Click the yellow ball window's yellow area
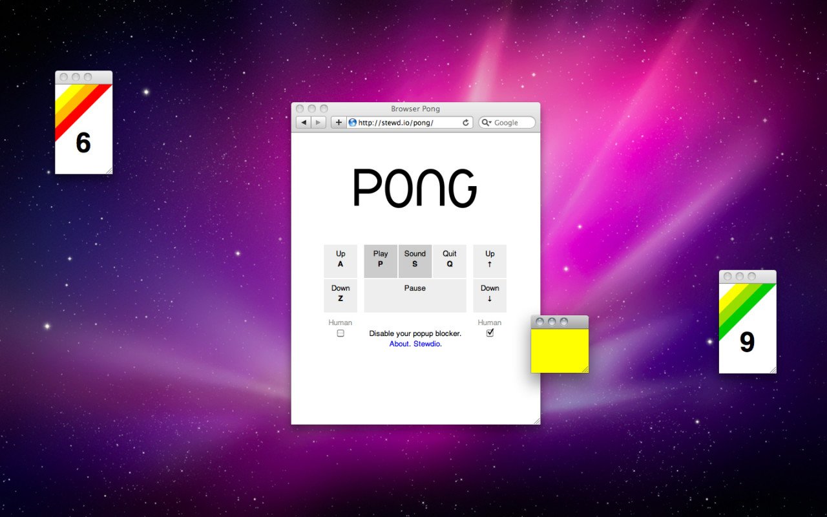Image resolution: width=827 pixels, height=517 pixels. tap(559, 350)
